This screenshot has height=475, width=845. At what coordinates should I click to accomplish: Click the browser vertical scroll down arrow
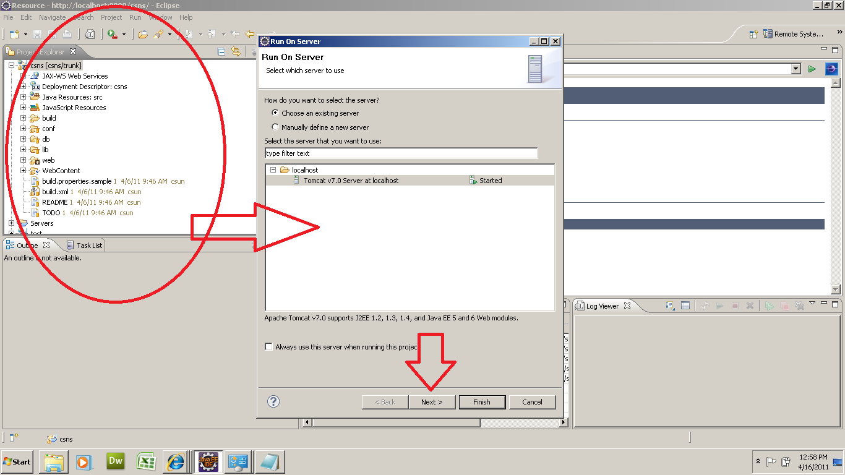pyautogui.click(x=835, y=289)
